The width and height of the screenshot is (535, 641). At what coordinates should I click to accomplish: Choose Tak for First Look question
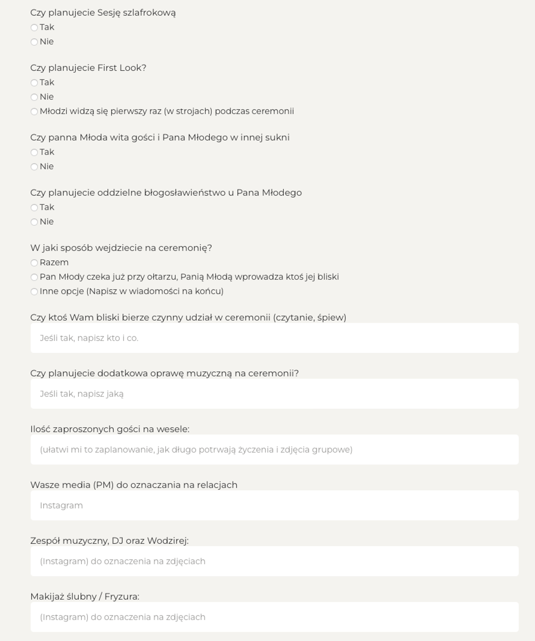[x=34, y=83]
